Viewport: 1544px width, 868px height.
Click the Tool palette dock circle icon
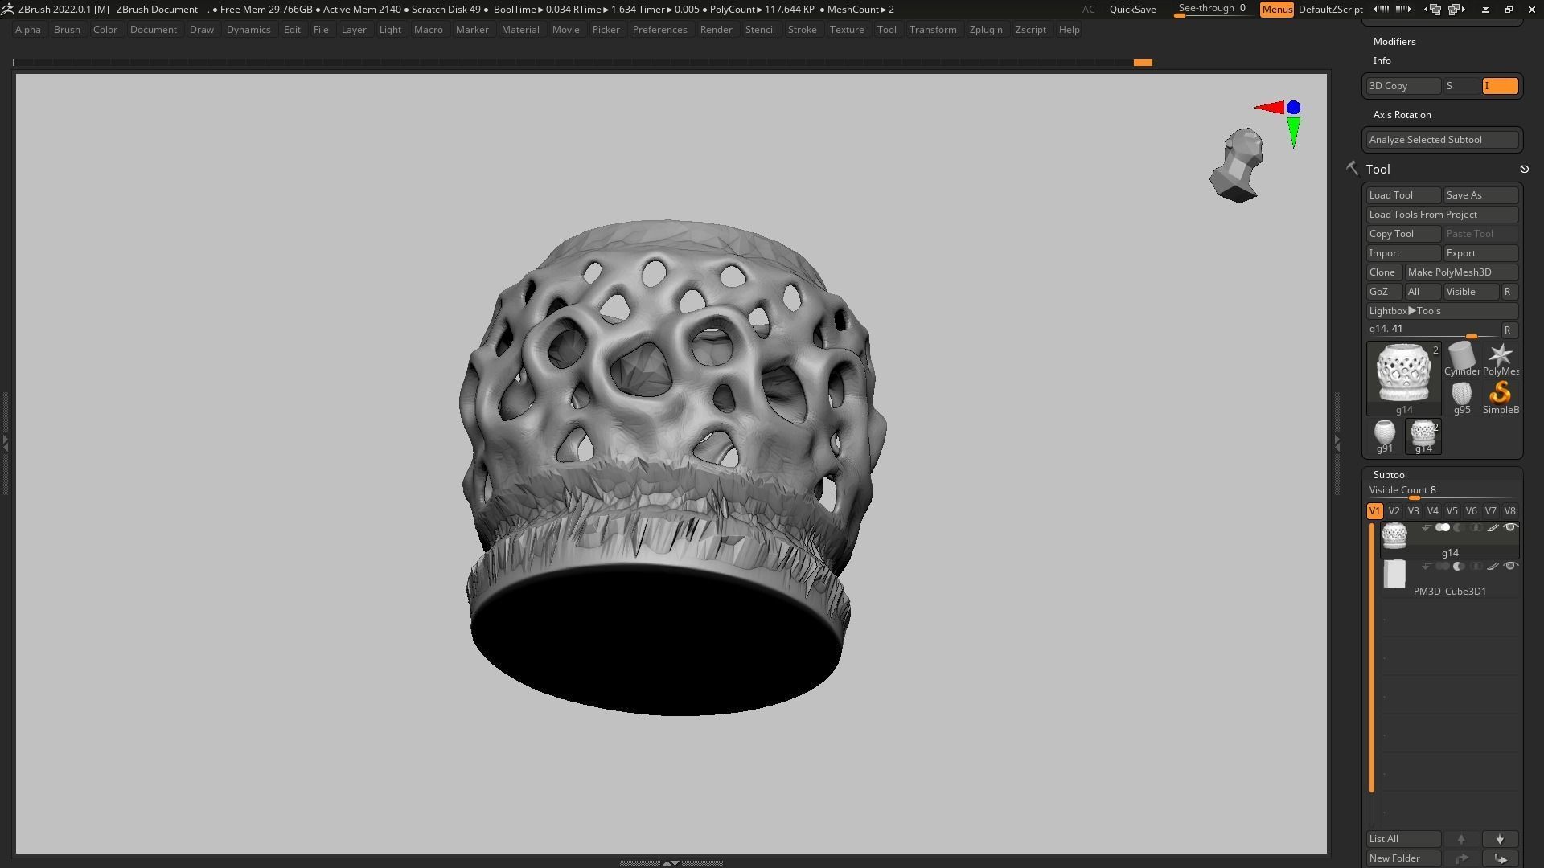(1524, 169)
